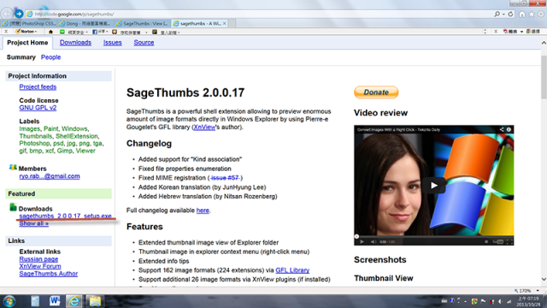This screenshot has height=308, width=547.
Task: Open the People sub-tab
Action: pyautogui.click(x=50, y=57)
